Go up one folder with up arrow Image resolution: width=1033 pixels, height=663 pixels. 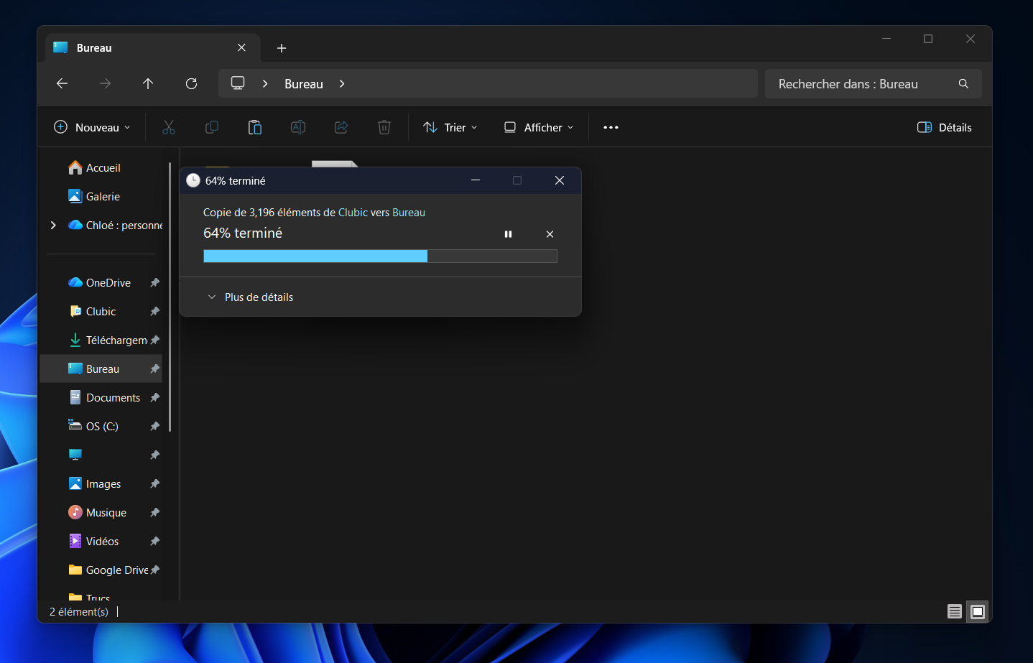(x=148, y=84)
